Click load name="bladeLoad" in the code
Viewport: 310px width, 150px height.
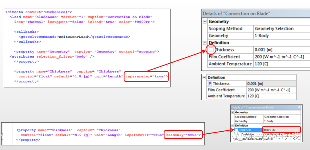coord(34,17)
